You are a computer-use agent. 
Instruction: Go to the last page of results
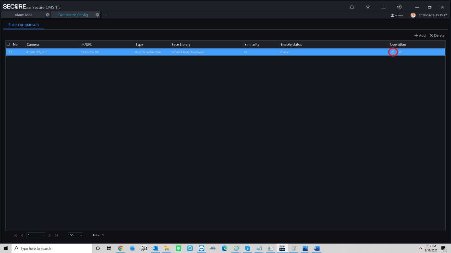point(56,235)
